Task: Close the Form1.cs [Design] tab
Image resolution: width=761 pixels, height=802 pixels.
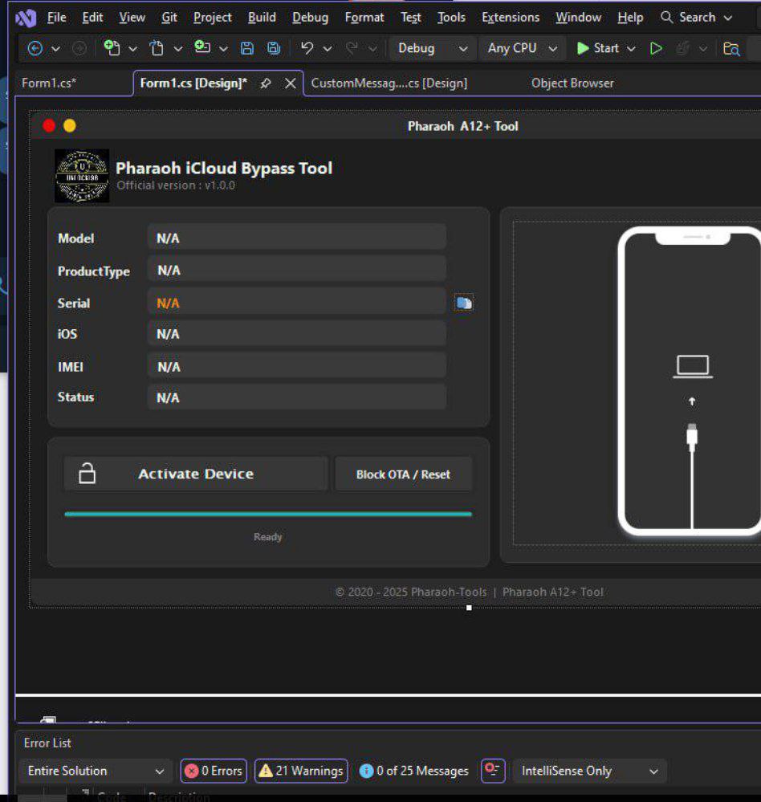Action: 290,83
